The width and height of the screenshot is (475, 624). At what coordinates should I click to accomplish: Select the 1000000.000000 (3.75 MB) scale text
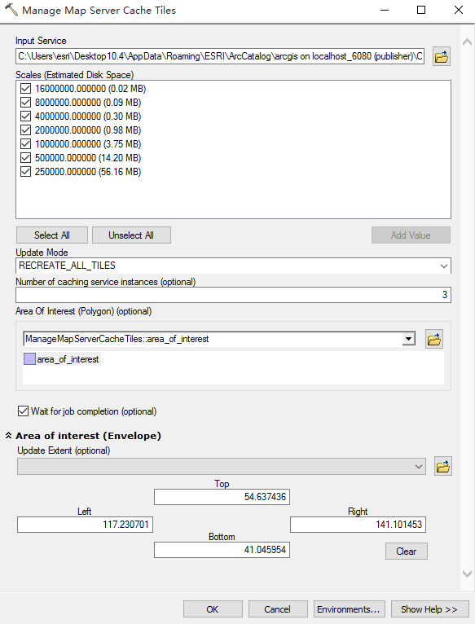pos(88,143)
